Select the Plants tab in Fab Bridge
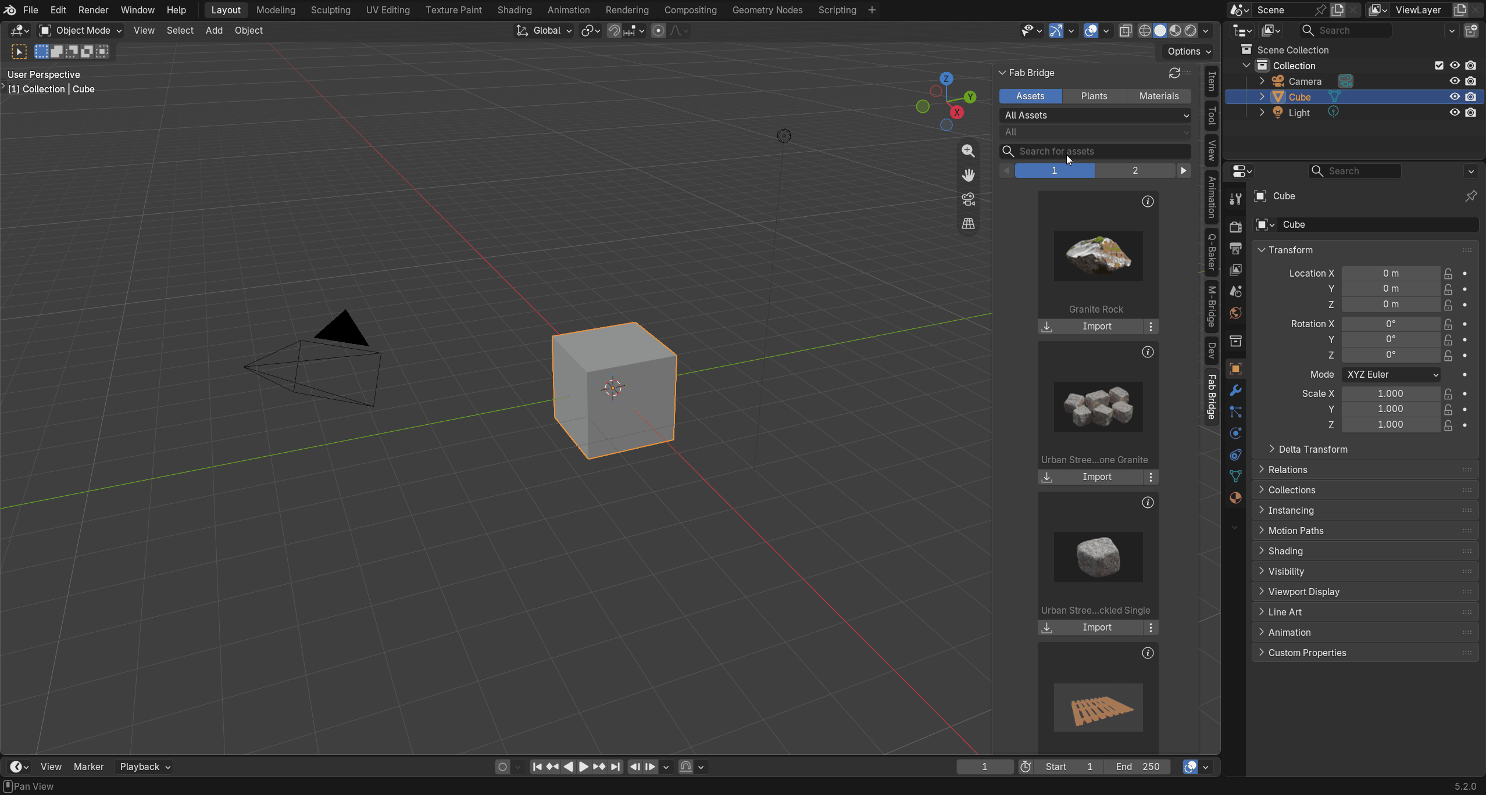 (x=1094, y=96)
